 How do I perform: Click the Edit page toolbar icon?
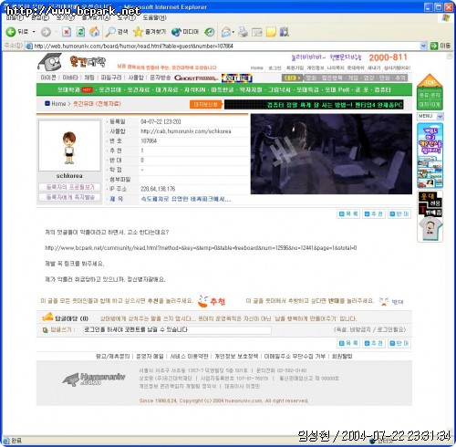[257, 32]
